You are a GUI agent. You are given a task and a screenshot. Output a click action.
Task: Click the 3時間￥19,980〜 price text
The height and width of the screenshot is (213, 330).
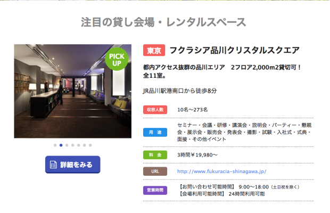[197, 155]
